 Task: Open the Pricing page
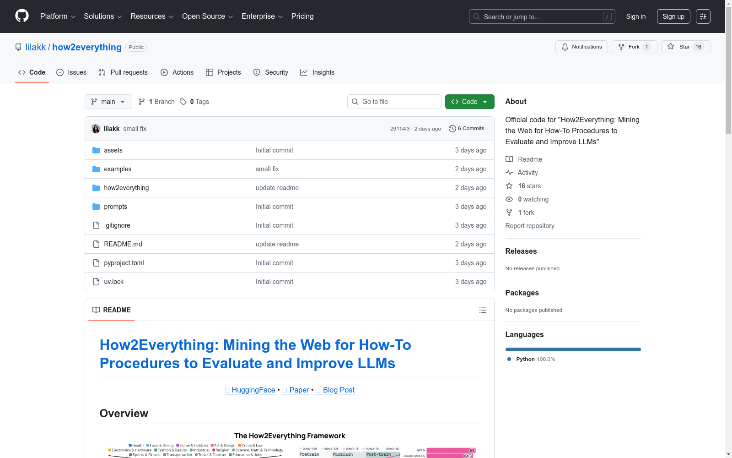[302, 16]
